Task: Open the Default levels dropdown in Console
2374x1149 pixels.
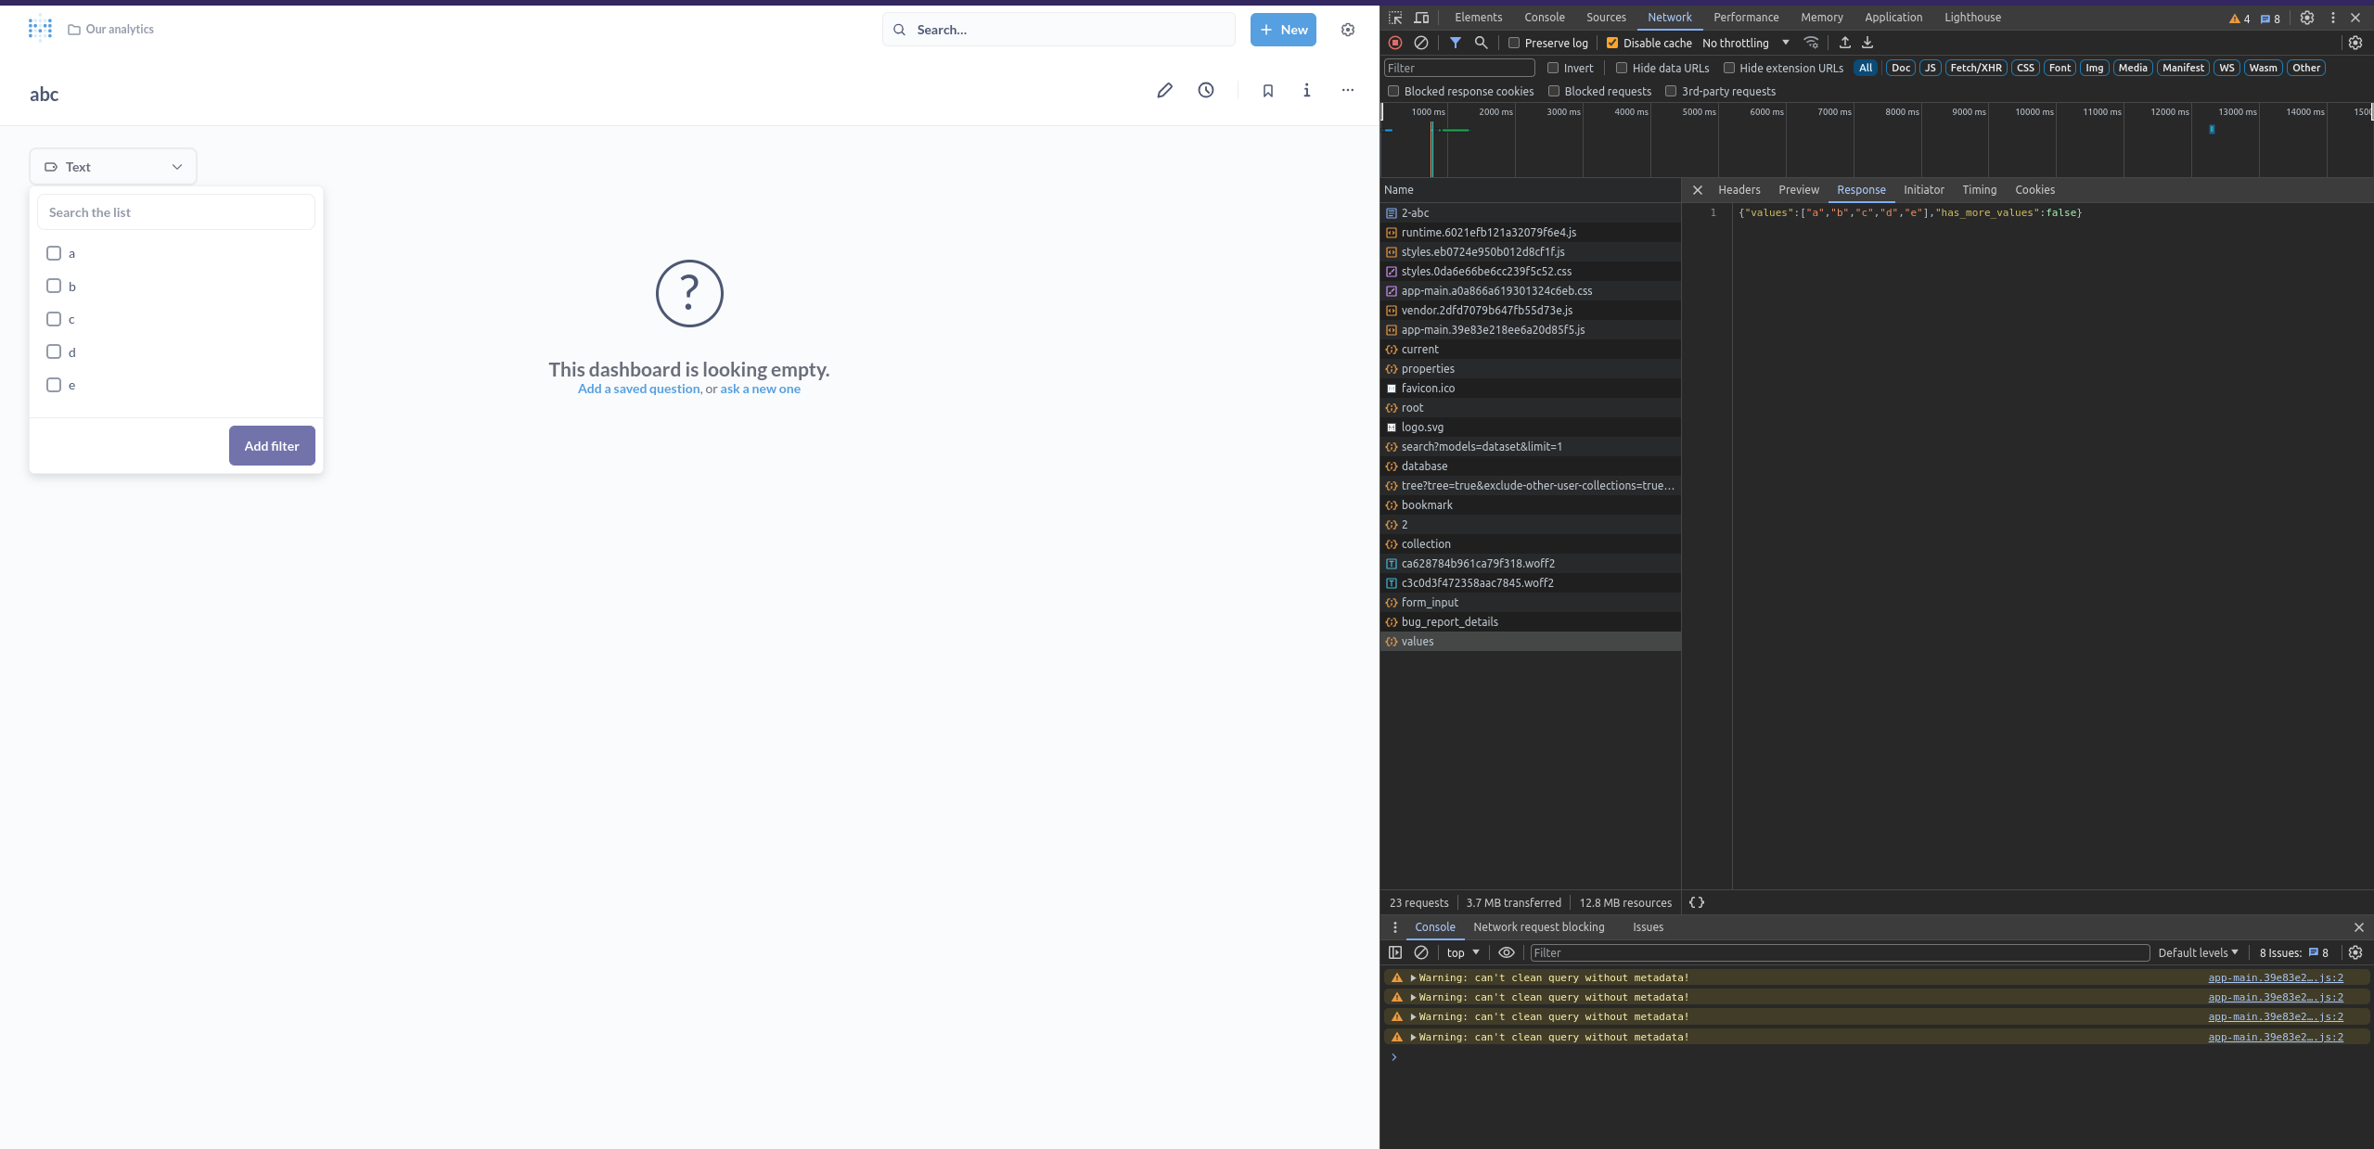Action: pos(2197,952)
